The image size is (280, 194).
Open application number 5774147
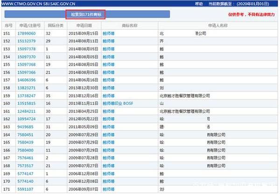tap(26, 173)
